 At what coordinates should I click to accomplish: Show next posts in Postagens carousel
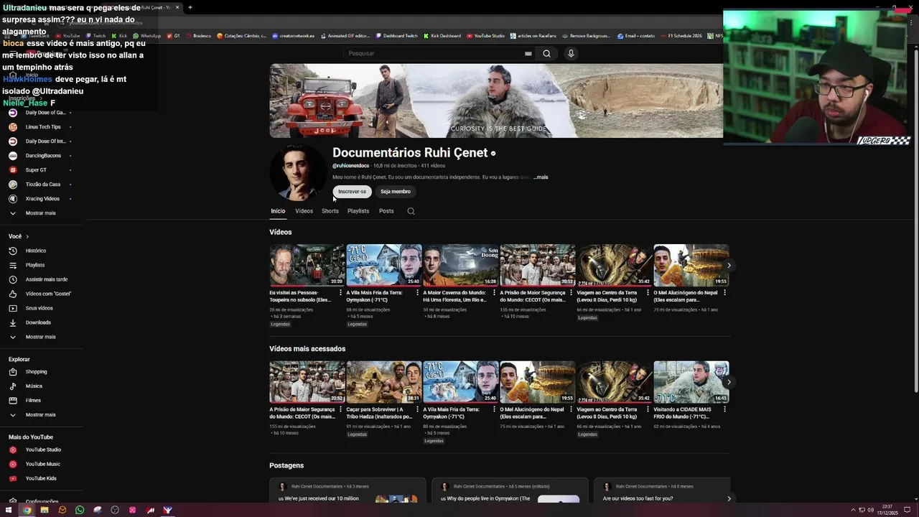tap(729, 498)
